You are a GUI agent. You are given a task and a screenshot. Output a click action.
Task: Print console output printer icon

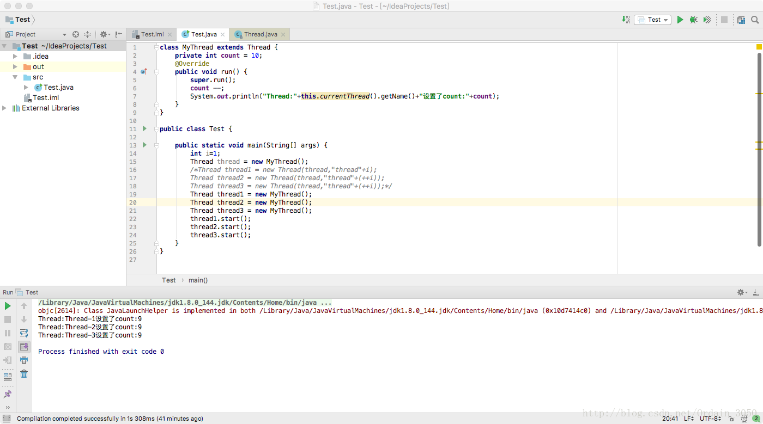pyautogui.click(x=24, y=360)
